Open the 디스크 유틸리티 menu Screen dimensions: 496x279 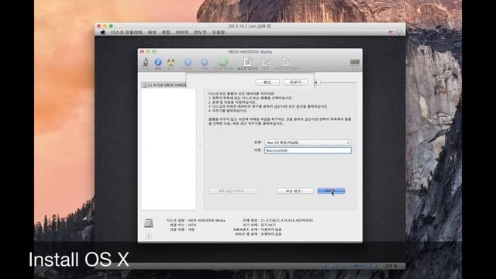pos(126,33)
